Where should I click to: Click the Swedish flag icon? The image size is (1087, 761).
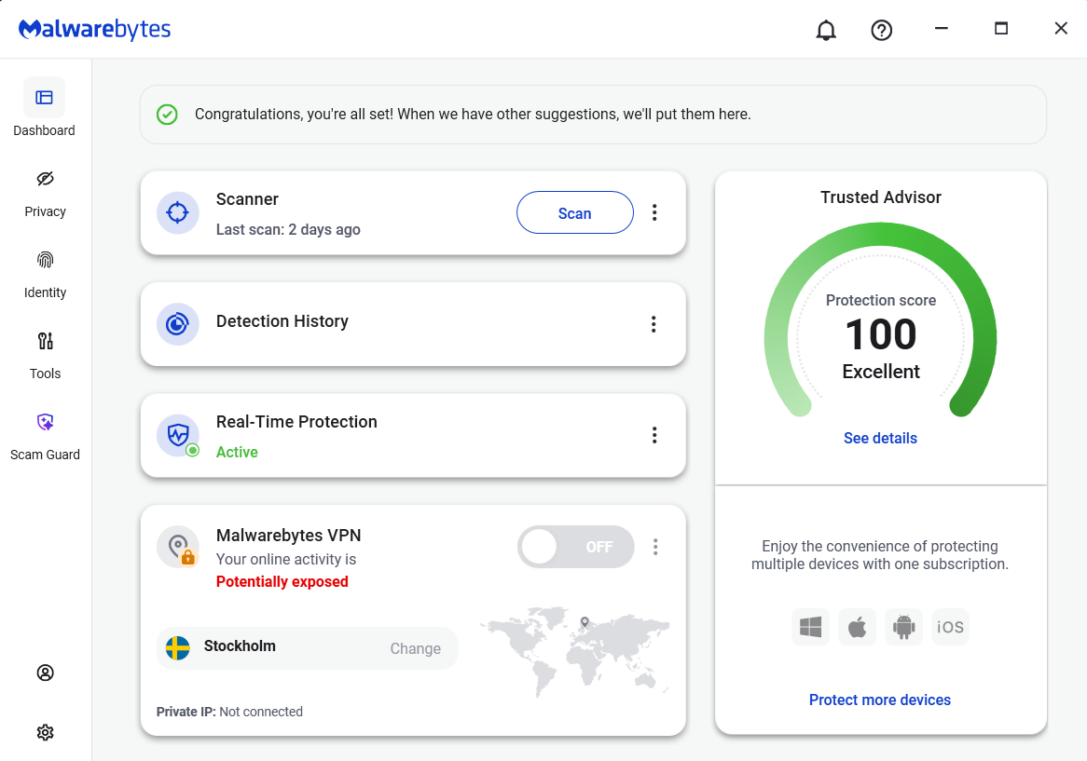[177, 648]
